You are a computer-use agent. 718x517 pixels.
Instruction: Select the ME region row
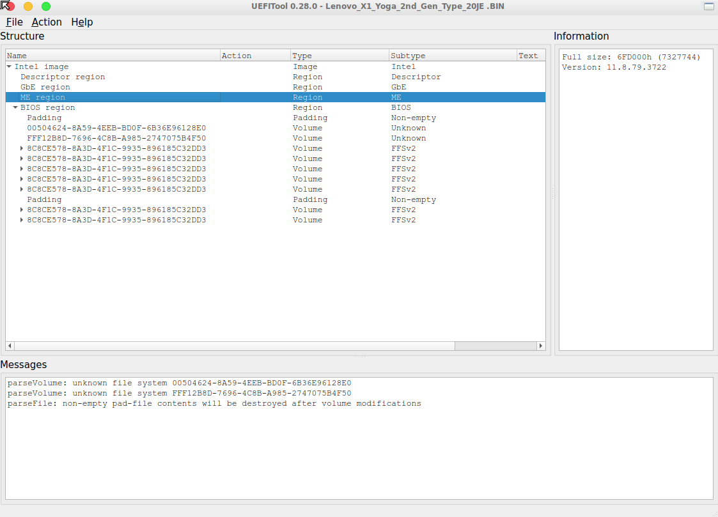pos(275,97)
